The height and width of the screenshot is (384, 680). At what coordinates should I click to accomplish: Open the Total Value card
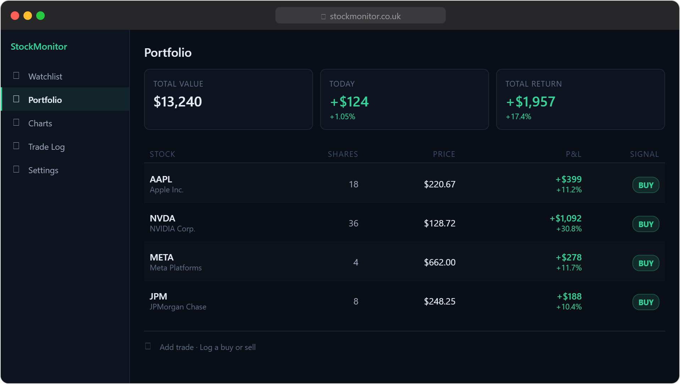click(x=229, y=99)
